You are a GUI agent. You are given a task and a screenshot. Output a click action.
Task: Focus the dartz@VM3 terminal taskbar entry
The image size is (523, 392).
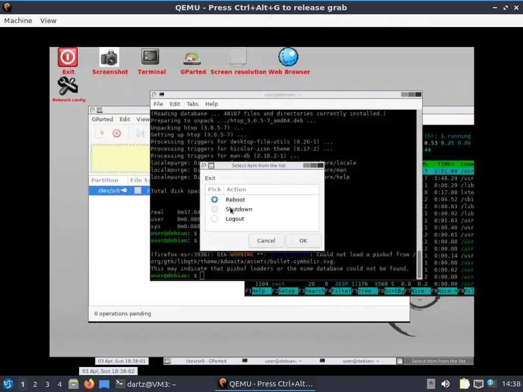pyautogui.click(x=146, y=384)
